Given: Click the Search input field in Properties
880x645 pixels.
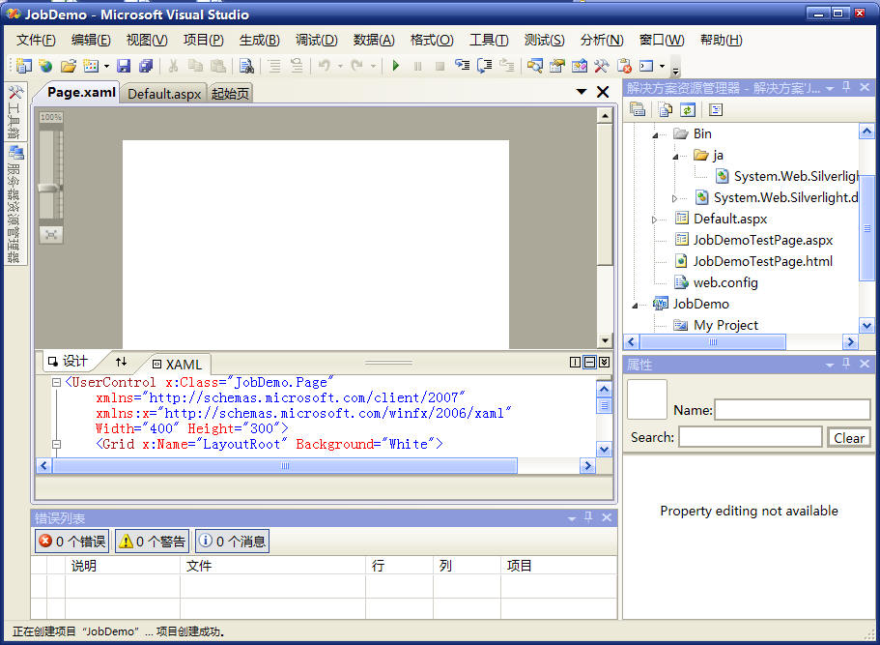Looking at the screenshot, I should click(751, 436).
